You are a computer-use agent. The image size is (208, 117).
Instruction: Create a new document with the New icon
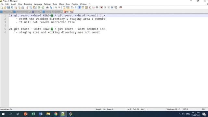pos(2,7)
